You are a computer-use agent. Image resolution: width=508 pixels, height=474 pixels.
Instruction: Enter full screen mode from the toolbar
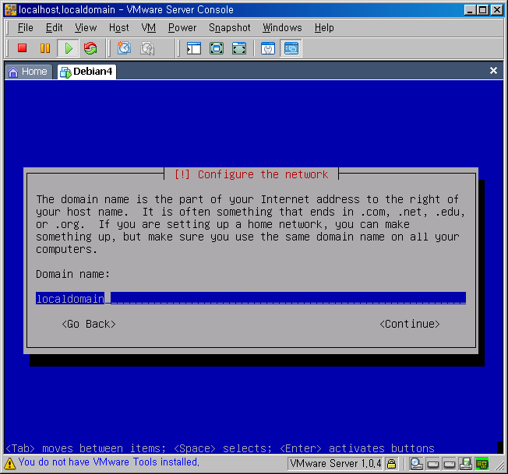[x=217, y=48]
